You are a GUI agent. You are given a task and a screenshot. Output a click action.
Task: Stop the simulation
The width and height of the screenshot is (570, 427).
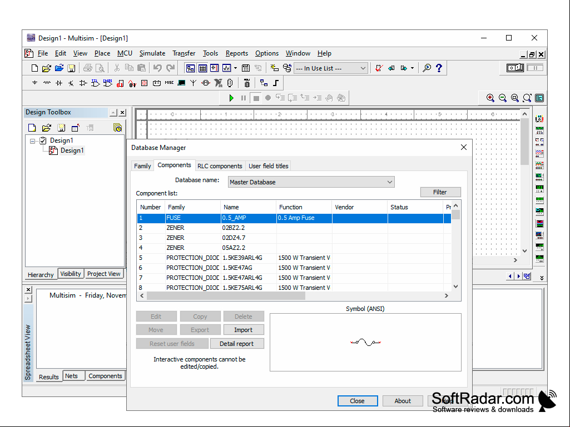click(256, 98)
